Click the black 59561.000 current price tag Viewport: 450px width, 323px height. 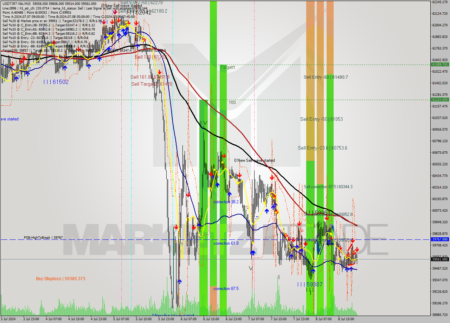pyautogui.click(x=440, y=259)
